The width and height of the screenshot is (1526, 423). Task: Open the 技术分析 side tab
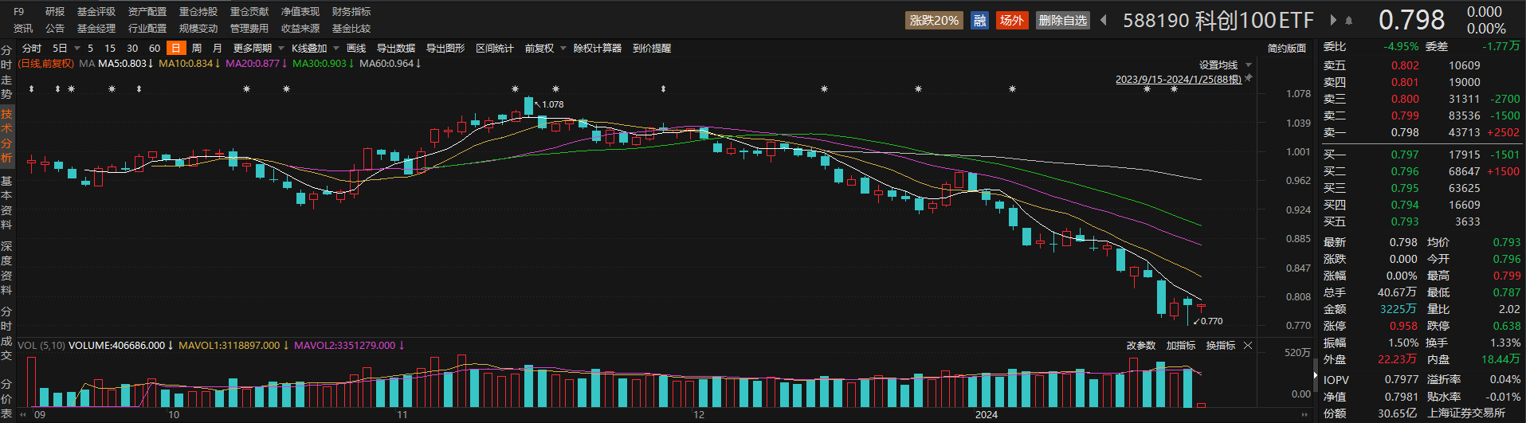[x=6, y=136]
